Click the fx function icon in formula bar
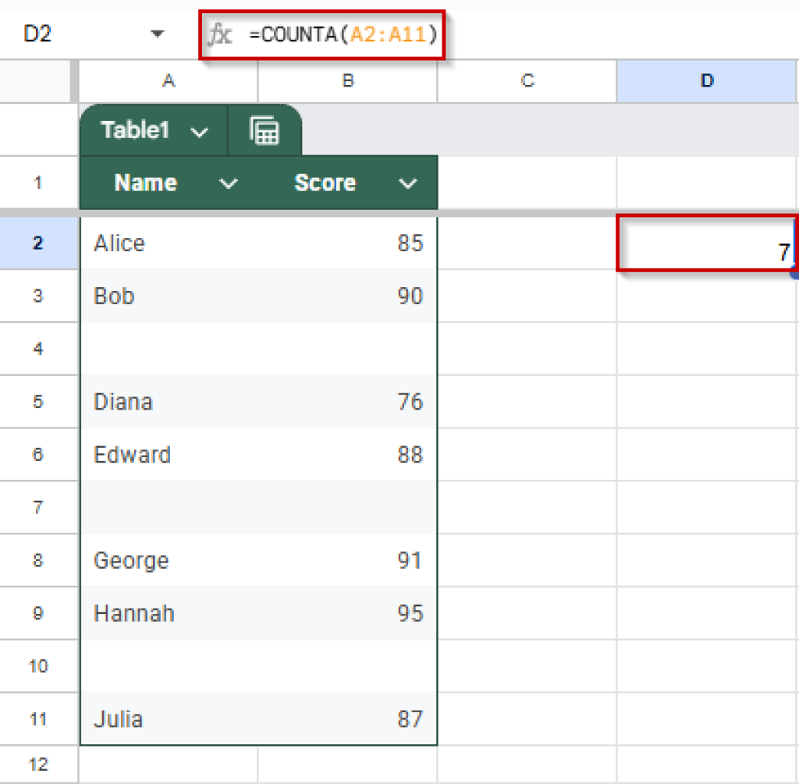 (221, 34)
